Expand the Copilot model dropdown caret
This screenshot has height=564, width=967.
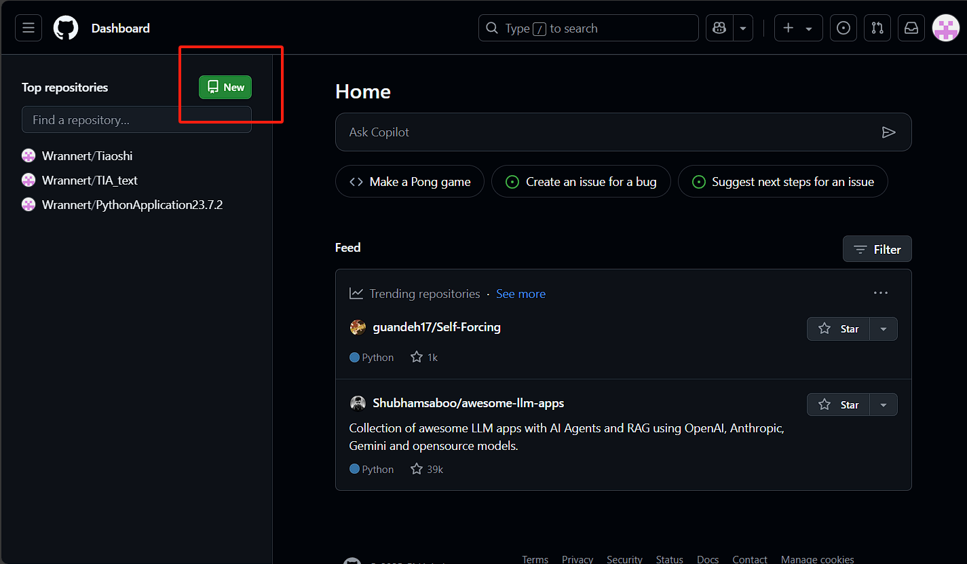point(742,28)
